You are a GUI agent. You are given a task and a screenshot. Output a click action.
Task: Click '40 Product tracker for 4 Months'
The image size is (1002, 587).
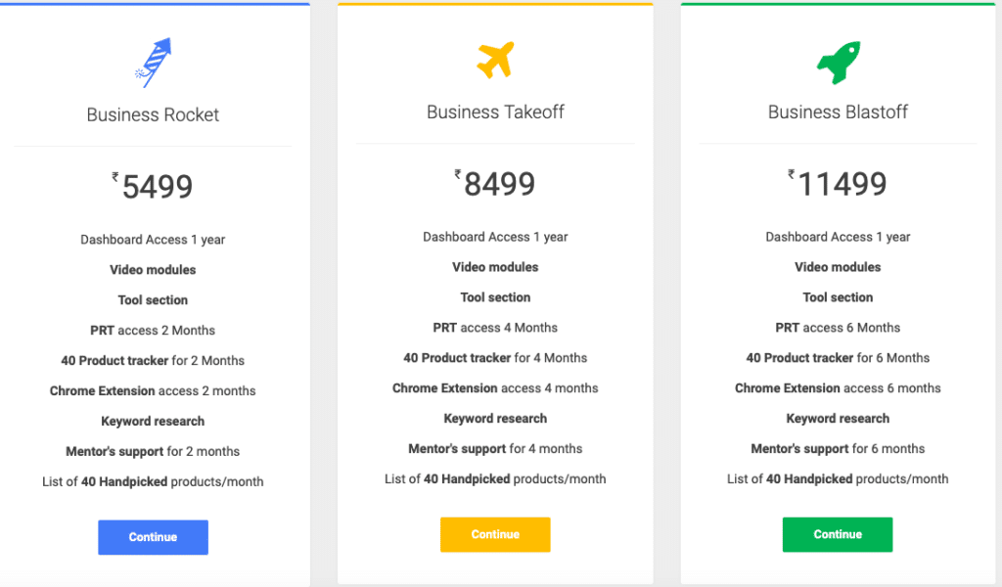pos(495,358)
